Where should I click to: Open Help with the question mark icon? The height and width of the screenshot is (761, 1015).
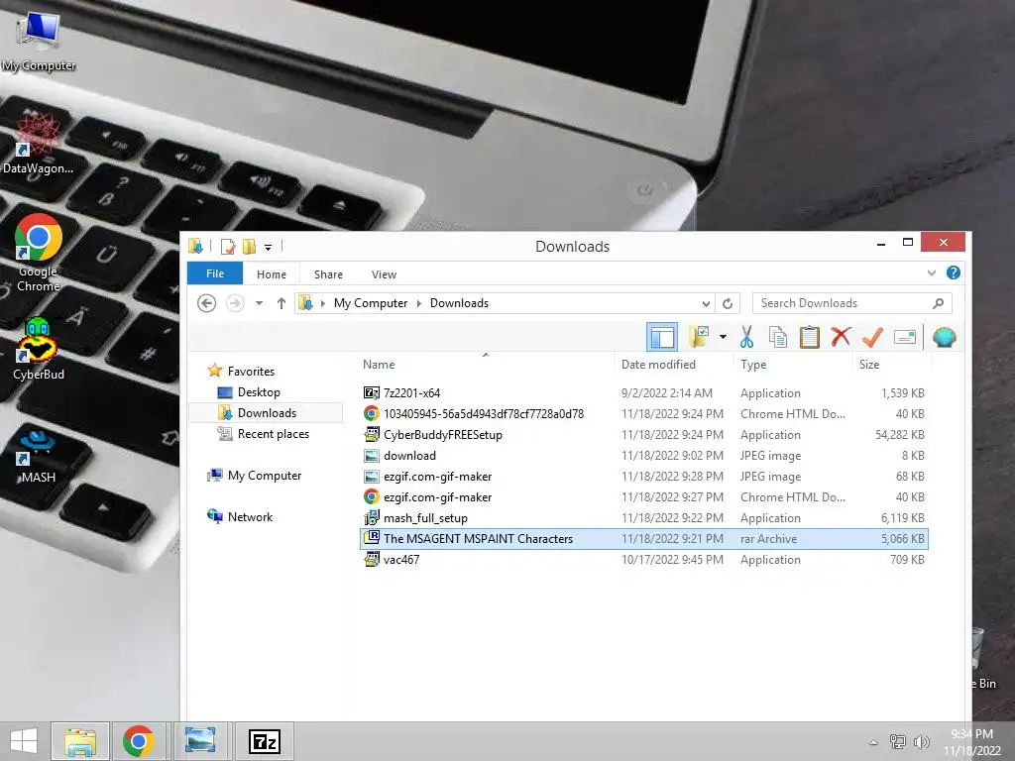953,272
